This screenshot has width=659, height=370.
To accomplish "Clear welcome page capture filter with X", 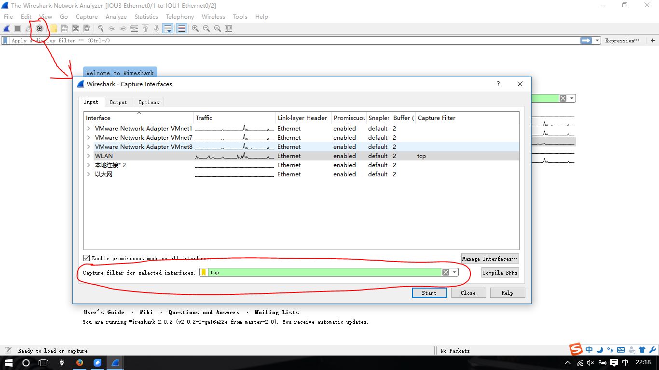I will pos(563,98).
